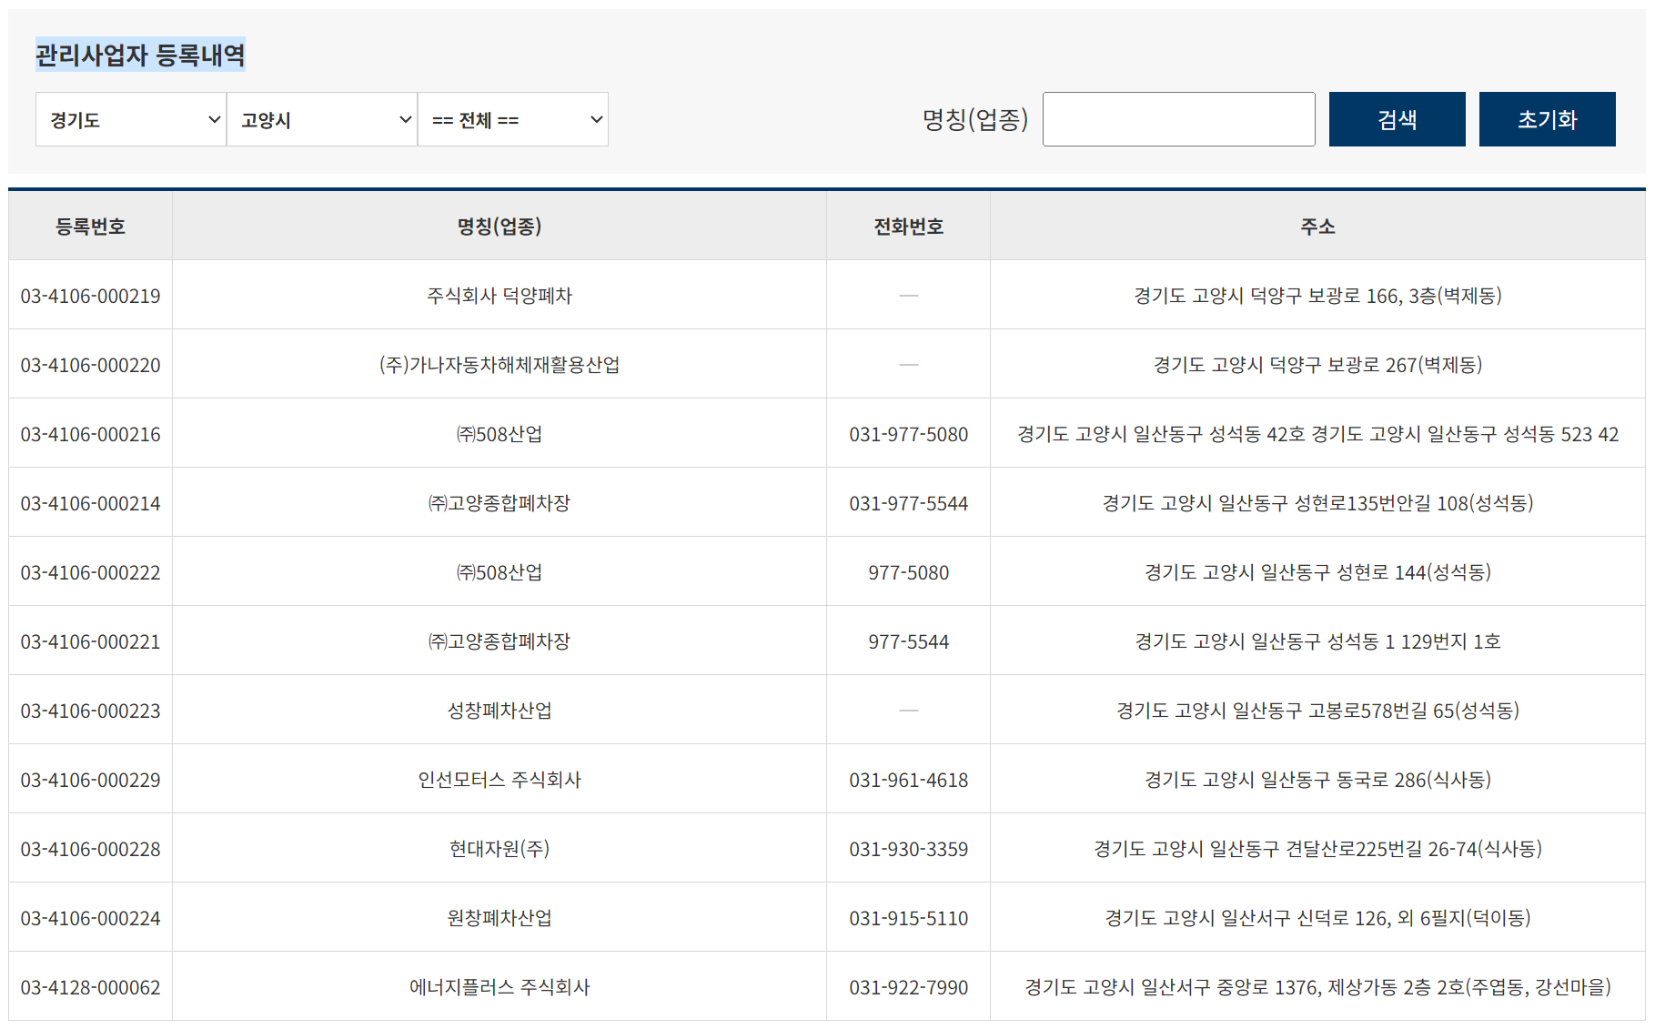1655x1029 pixels.
Task: Open the == 전체 == category dropdown
Action: tap(512, 119)
